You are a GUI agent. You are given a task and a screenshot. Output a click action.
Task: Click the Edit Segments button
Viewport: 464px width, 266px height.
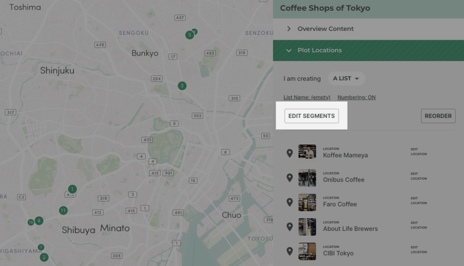pyautogui.click(x=311, y=116)
